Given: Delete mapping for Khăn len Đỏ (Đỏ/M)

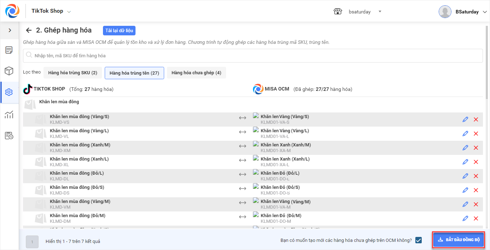Looking at the screenshot, I should 476,219.
